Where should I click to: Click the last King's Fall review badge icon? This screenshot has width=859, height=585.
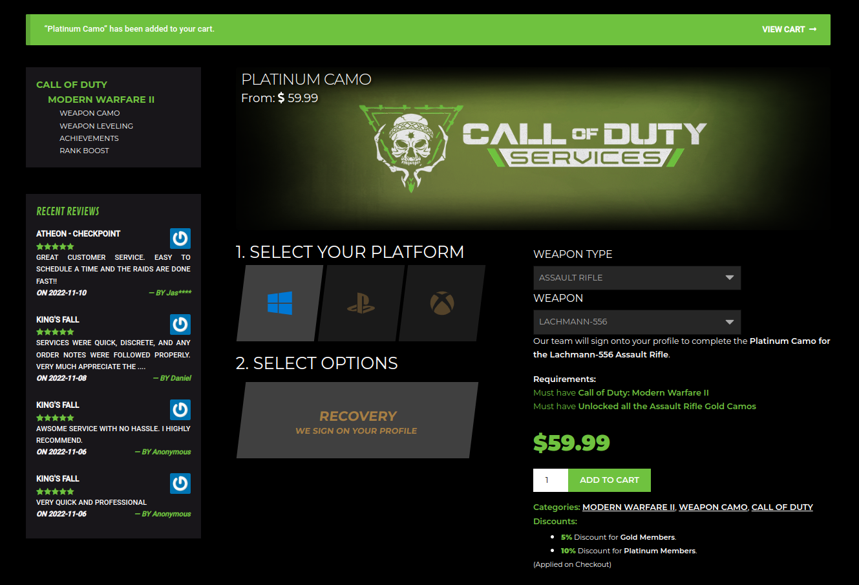(x=180, y=484)
